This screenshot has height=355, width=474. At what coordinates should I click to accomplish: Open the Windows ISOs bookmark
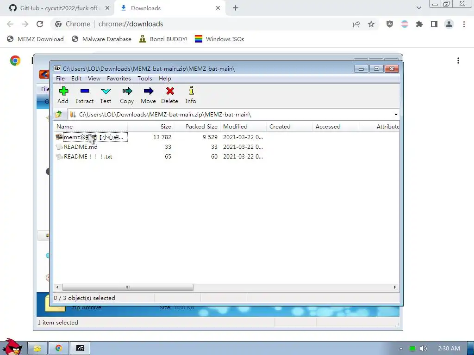(219, 39)
